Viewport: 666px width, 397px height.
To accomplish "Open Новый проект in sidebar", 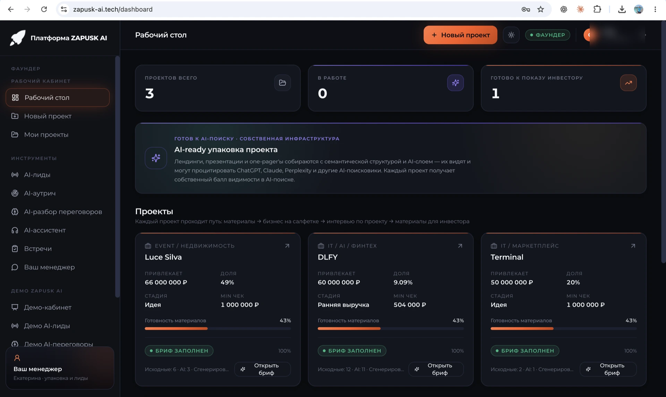I will [x=58, y=116].
